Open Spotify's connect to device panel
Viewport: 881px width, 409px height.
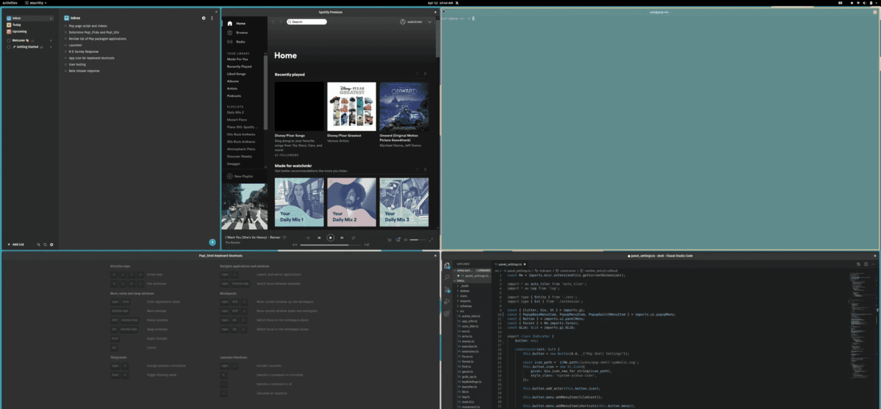click(398, 239)
